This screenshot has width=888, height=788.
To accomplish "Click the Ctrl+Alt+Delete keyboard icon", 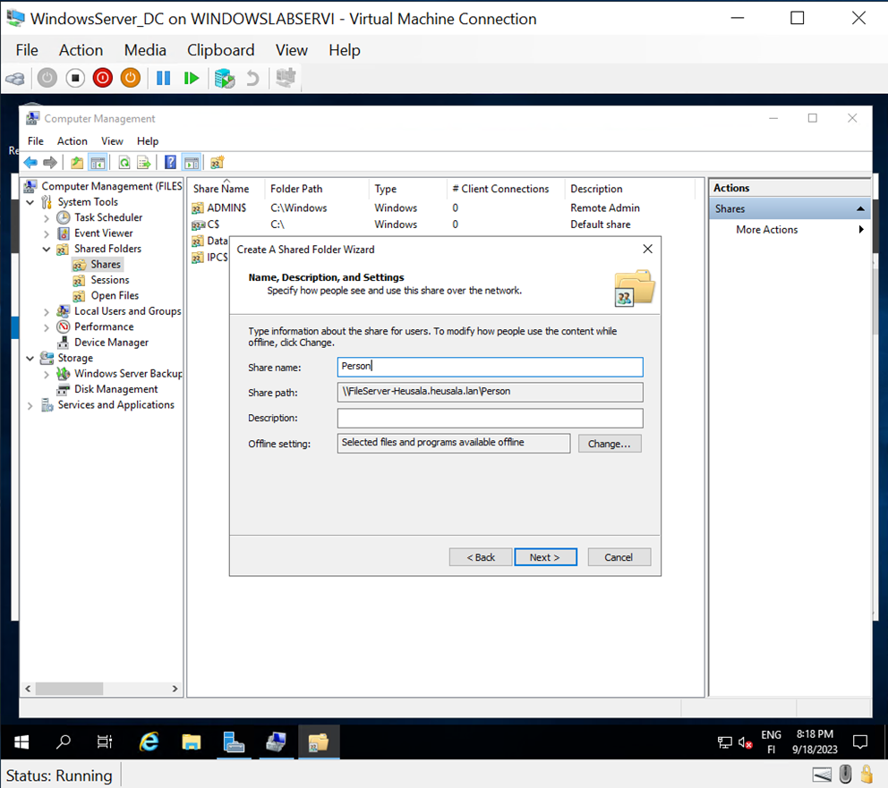I will (x=15, y=78).
